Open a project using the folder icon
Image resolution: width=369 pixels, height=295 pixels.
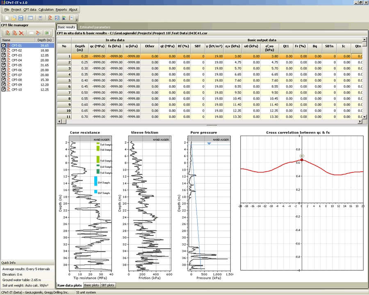(14, 18)
